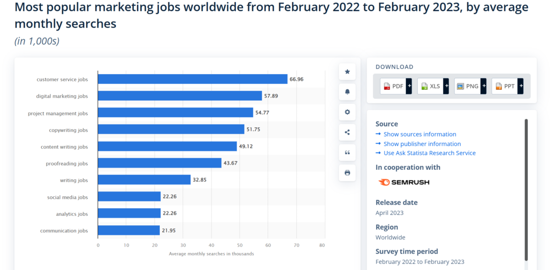This screenshot has width=553, height=270.
Task: Open chart settings gear icon
Action: click(347, 112)
